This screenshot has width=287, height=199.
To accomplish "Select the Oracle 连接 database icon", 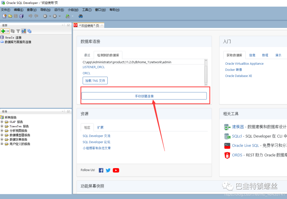I will [2, 38].
